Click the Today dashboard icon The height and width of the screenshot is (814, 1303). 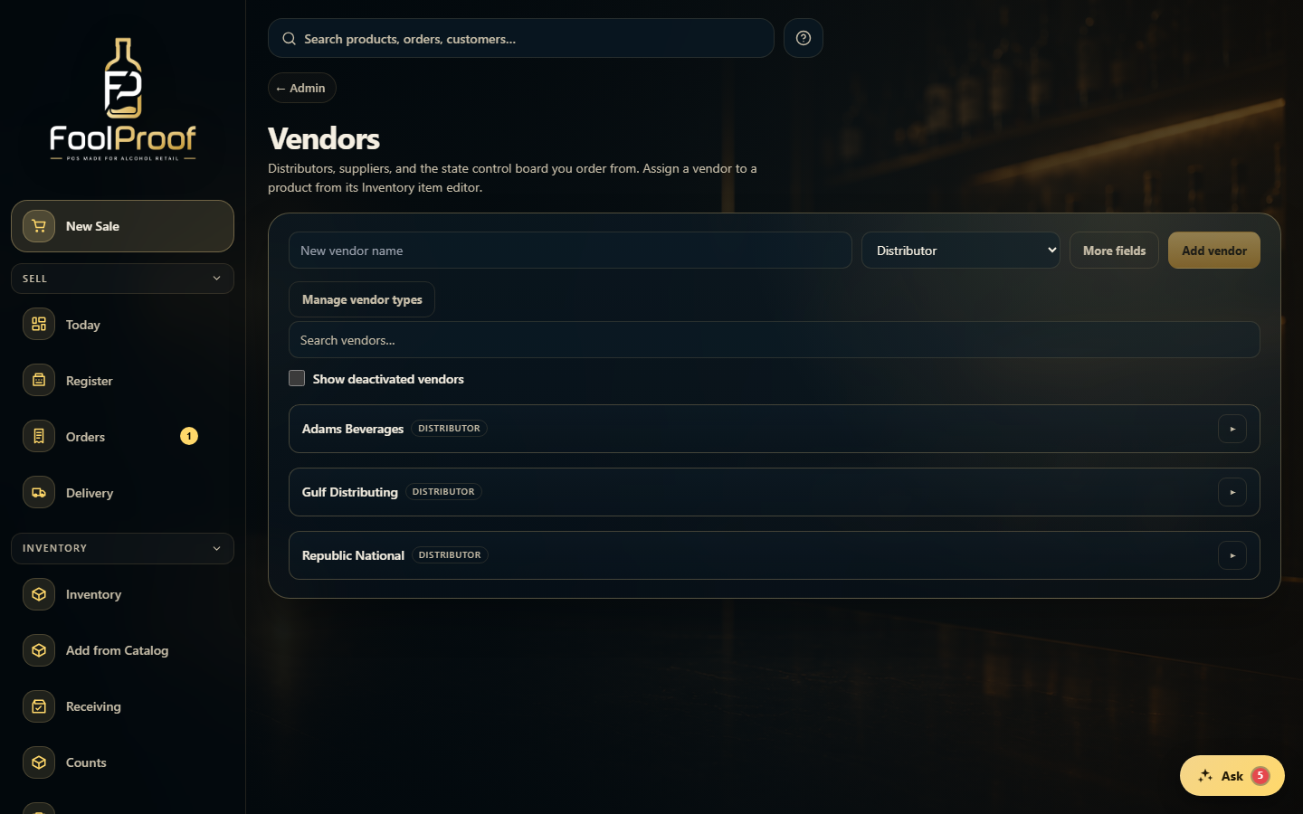[39, 324]
